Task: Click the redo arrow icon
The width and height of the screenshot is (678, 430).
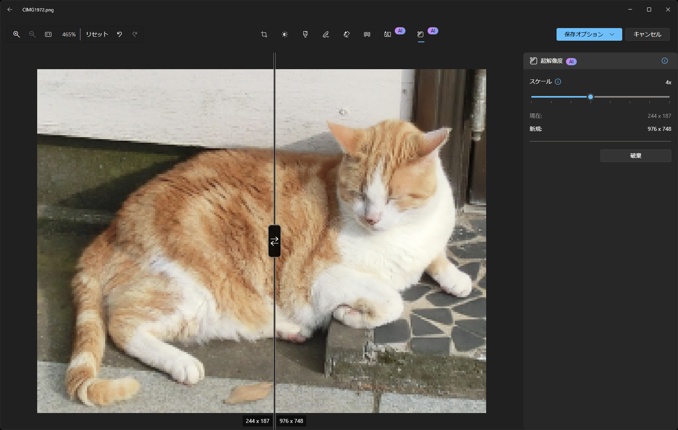Action: (135, 34)
